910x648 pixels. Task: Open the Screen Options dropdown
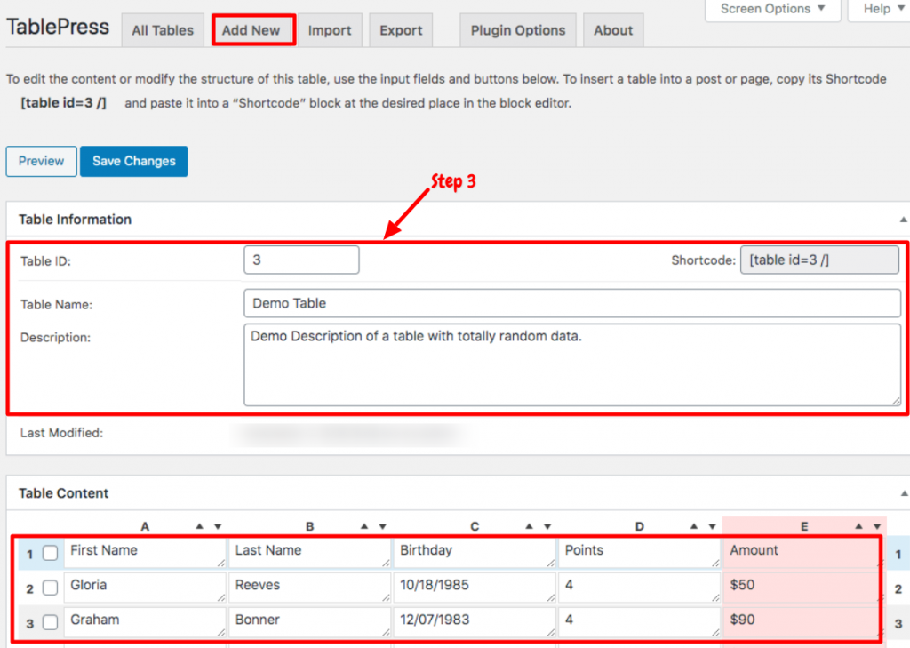click(772, 9)
